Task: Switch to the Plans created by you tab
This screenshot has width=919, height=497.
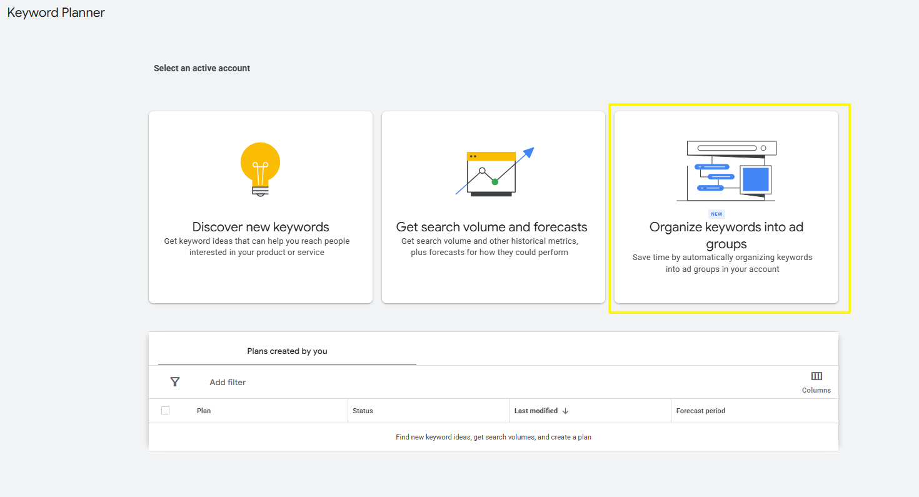Action: pos(287,351)
